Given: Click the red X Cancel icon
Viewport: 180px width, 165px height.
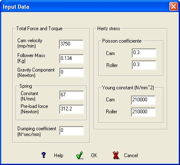Looking at the screenshot, I should tap(116, 155).
